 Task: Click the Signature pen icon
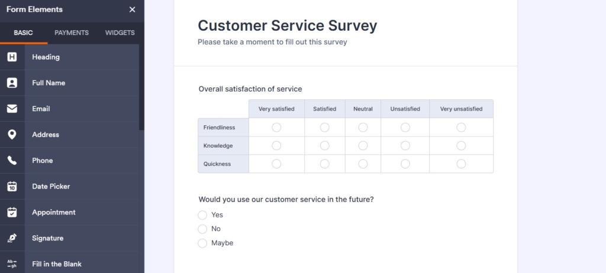coord(12,238)
